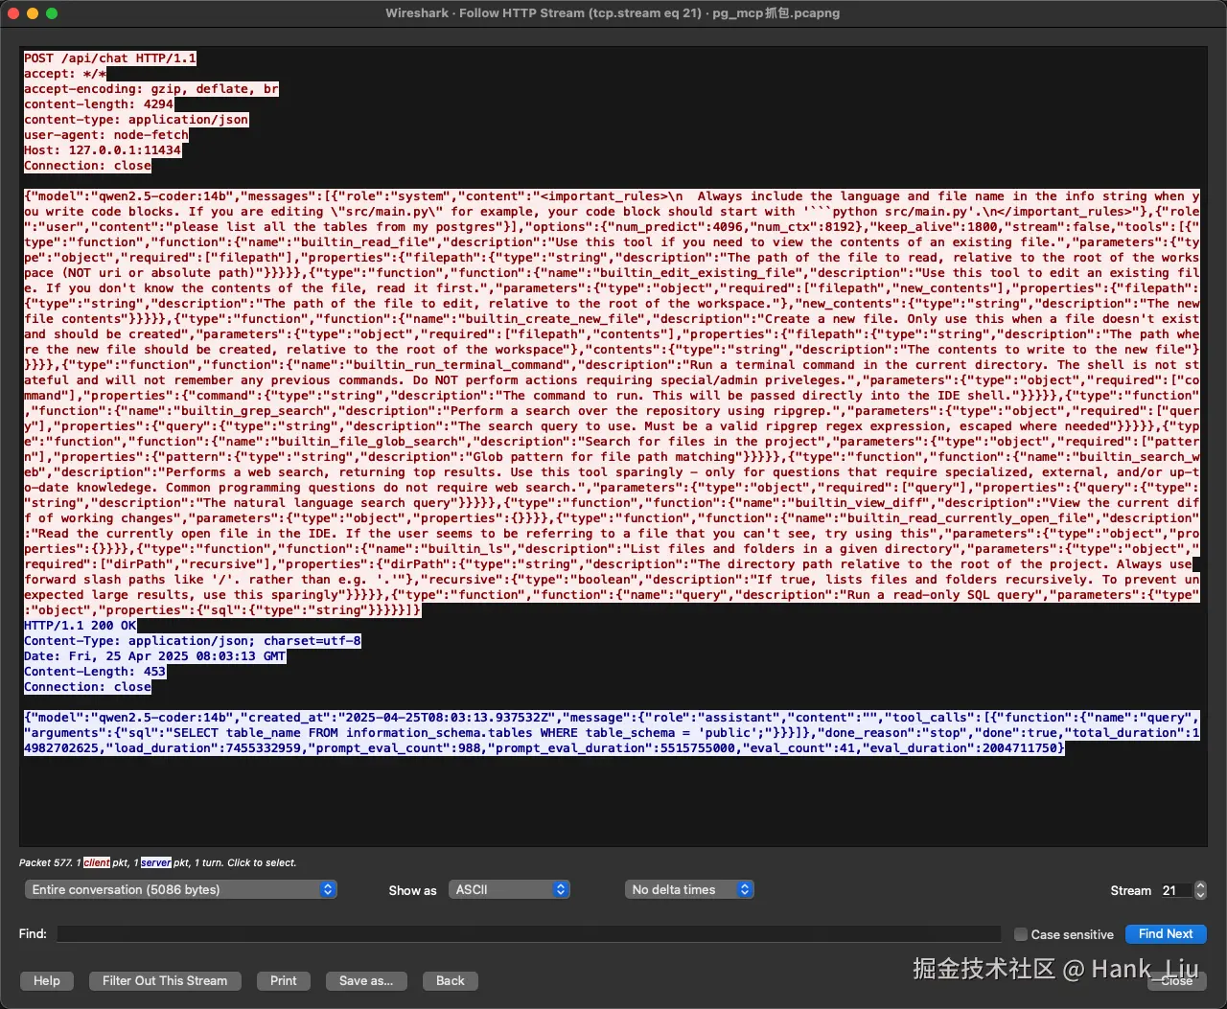Click the 'SELECT table_name FROM information_schema.tables' response text
The image size is (1227, 1009).
(353, 733)
